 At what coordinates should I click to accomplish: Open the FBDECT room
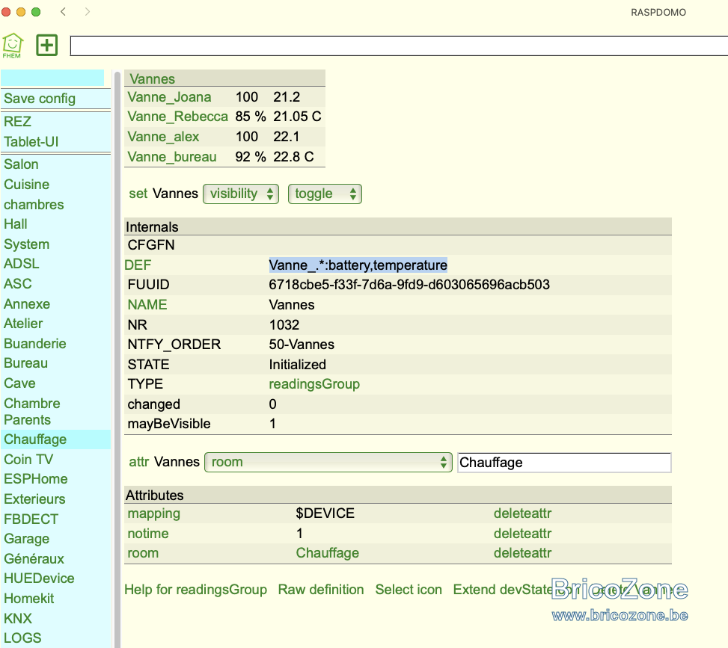click(x=31, y=519)
